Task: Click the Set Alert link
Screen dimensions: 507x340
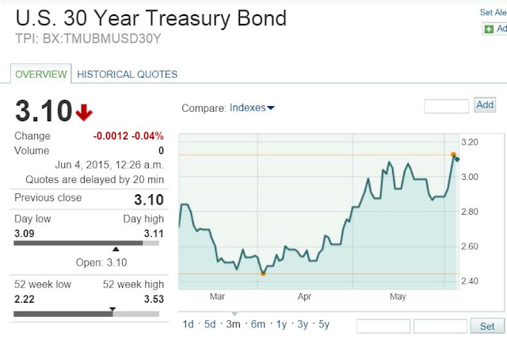Action: tap(493, 13)
